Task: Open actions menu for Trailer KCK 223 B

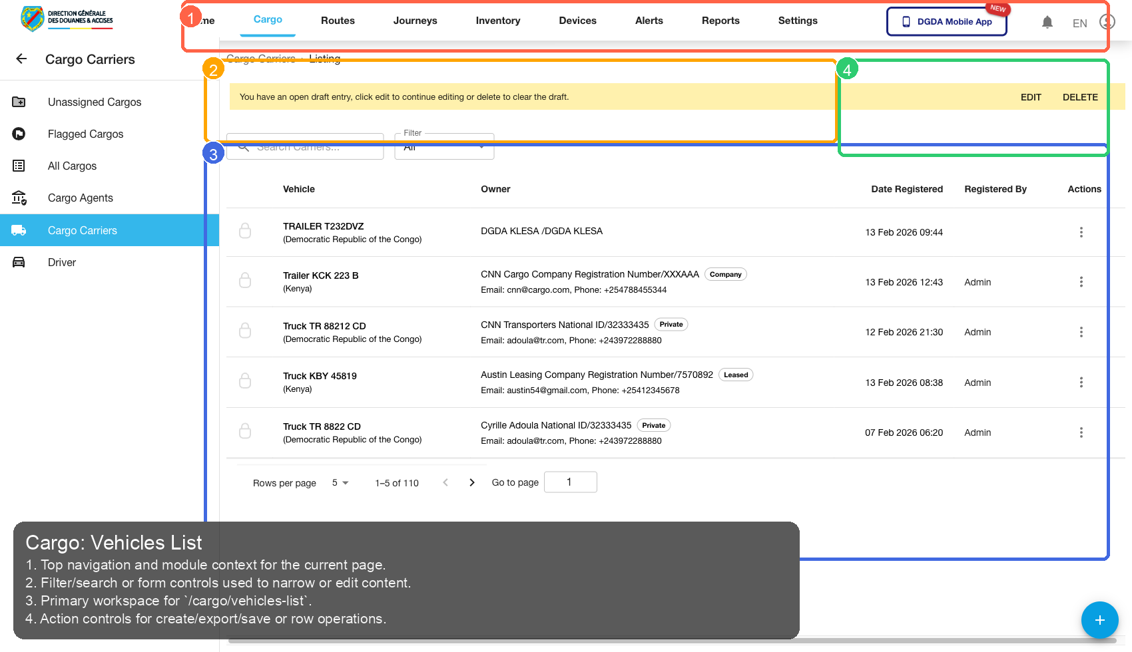Action: 1081,282
